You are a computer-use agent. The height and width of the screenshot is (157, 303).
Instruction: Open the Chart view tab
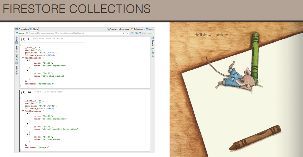coord(16,70)
